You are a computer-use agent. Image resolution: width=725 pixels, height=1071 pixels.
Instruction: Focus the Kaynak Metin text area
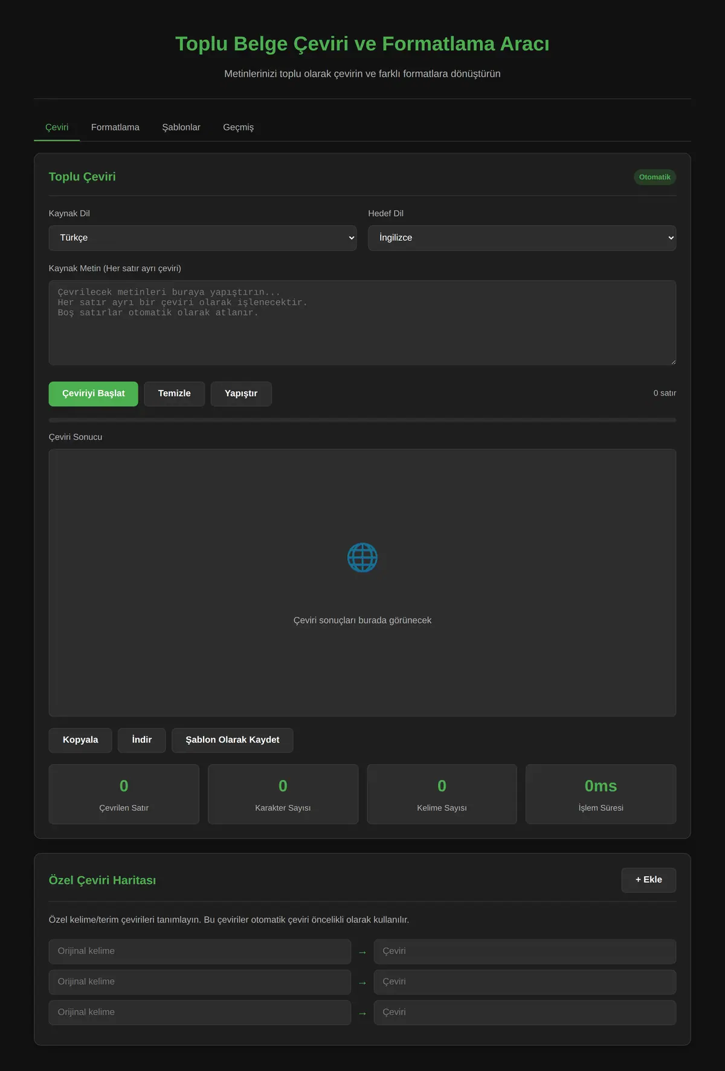tap(362, 322)
